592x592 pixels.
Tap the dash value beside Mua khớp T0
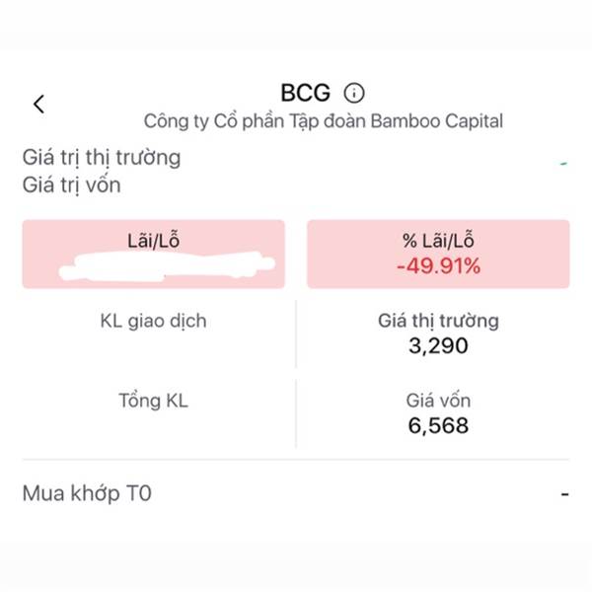[564, 494]
